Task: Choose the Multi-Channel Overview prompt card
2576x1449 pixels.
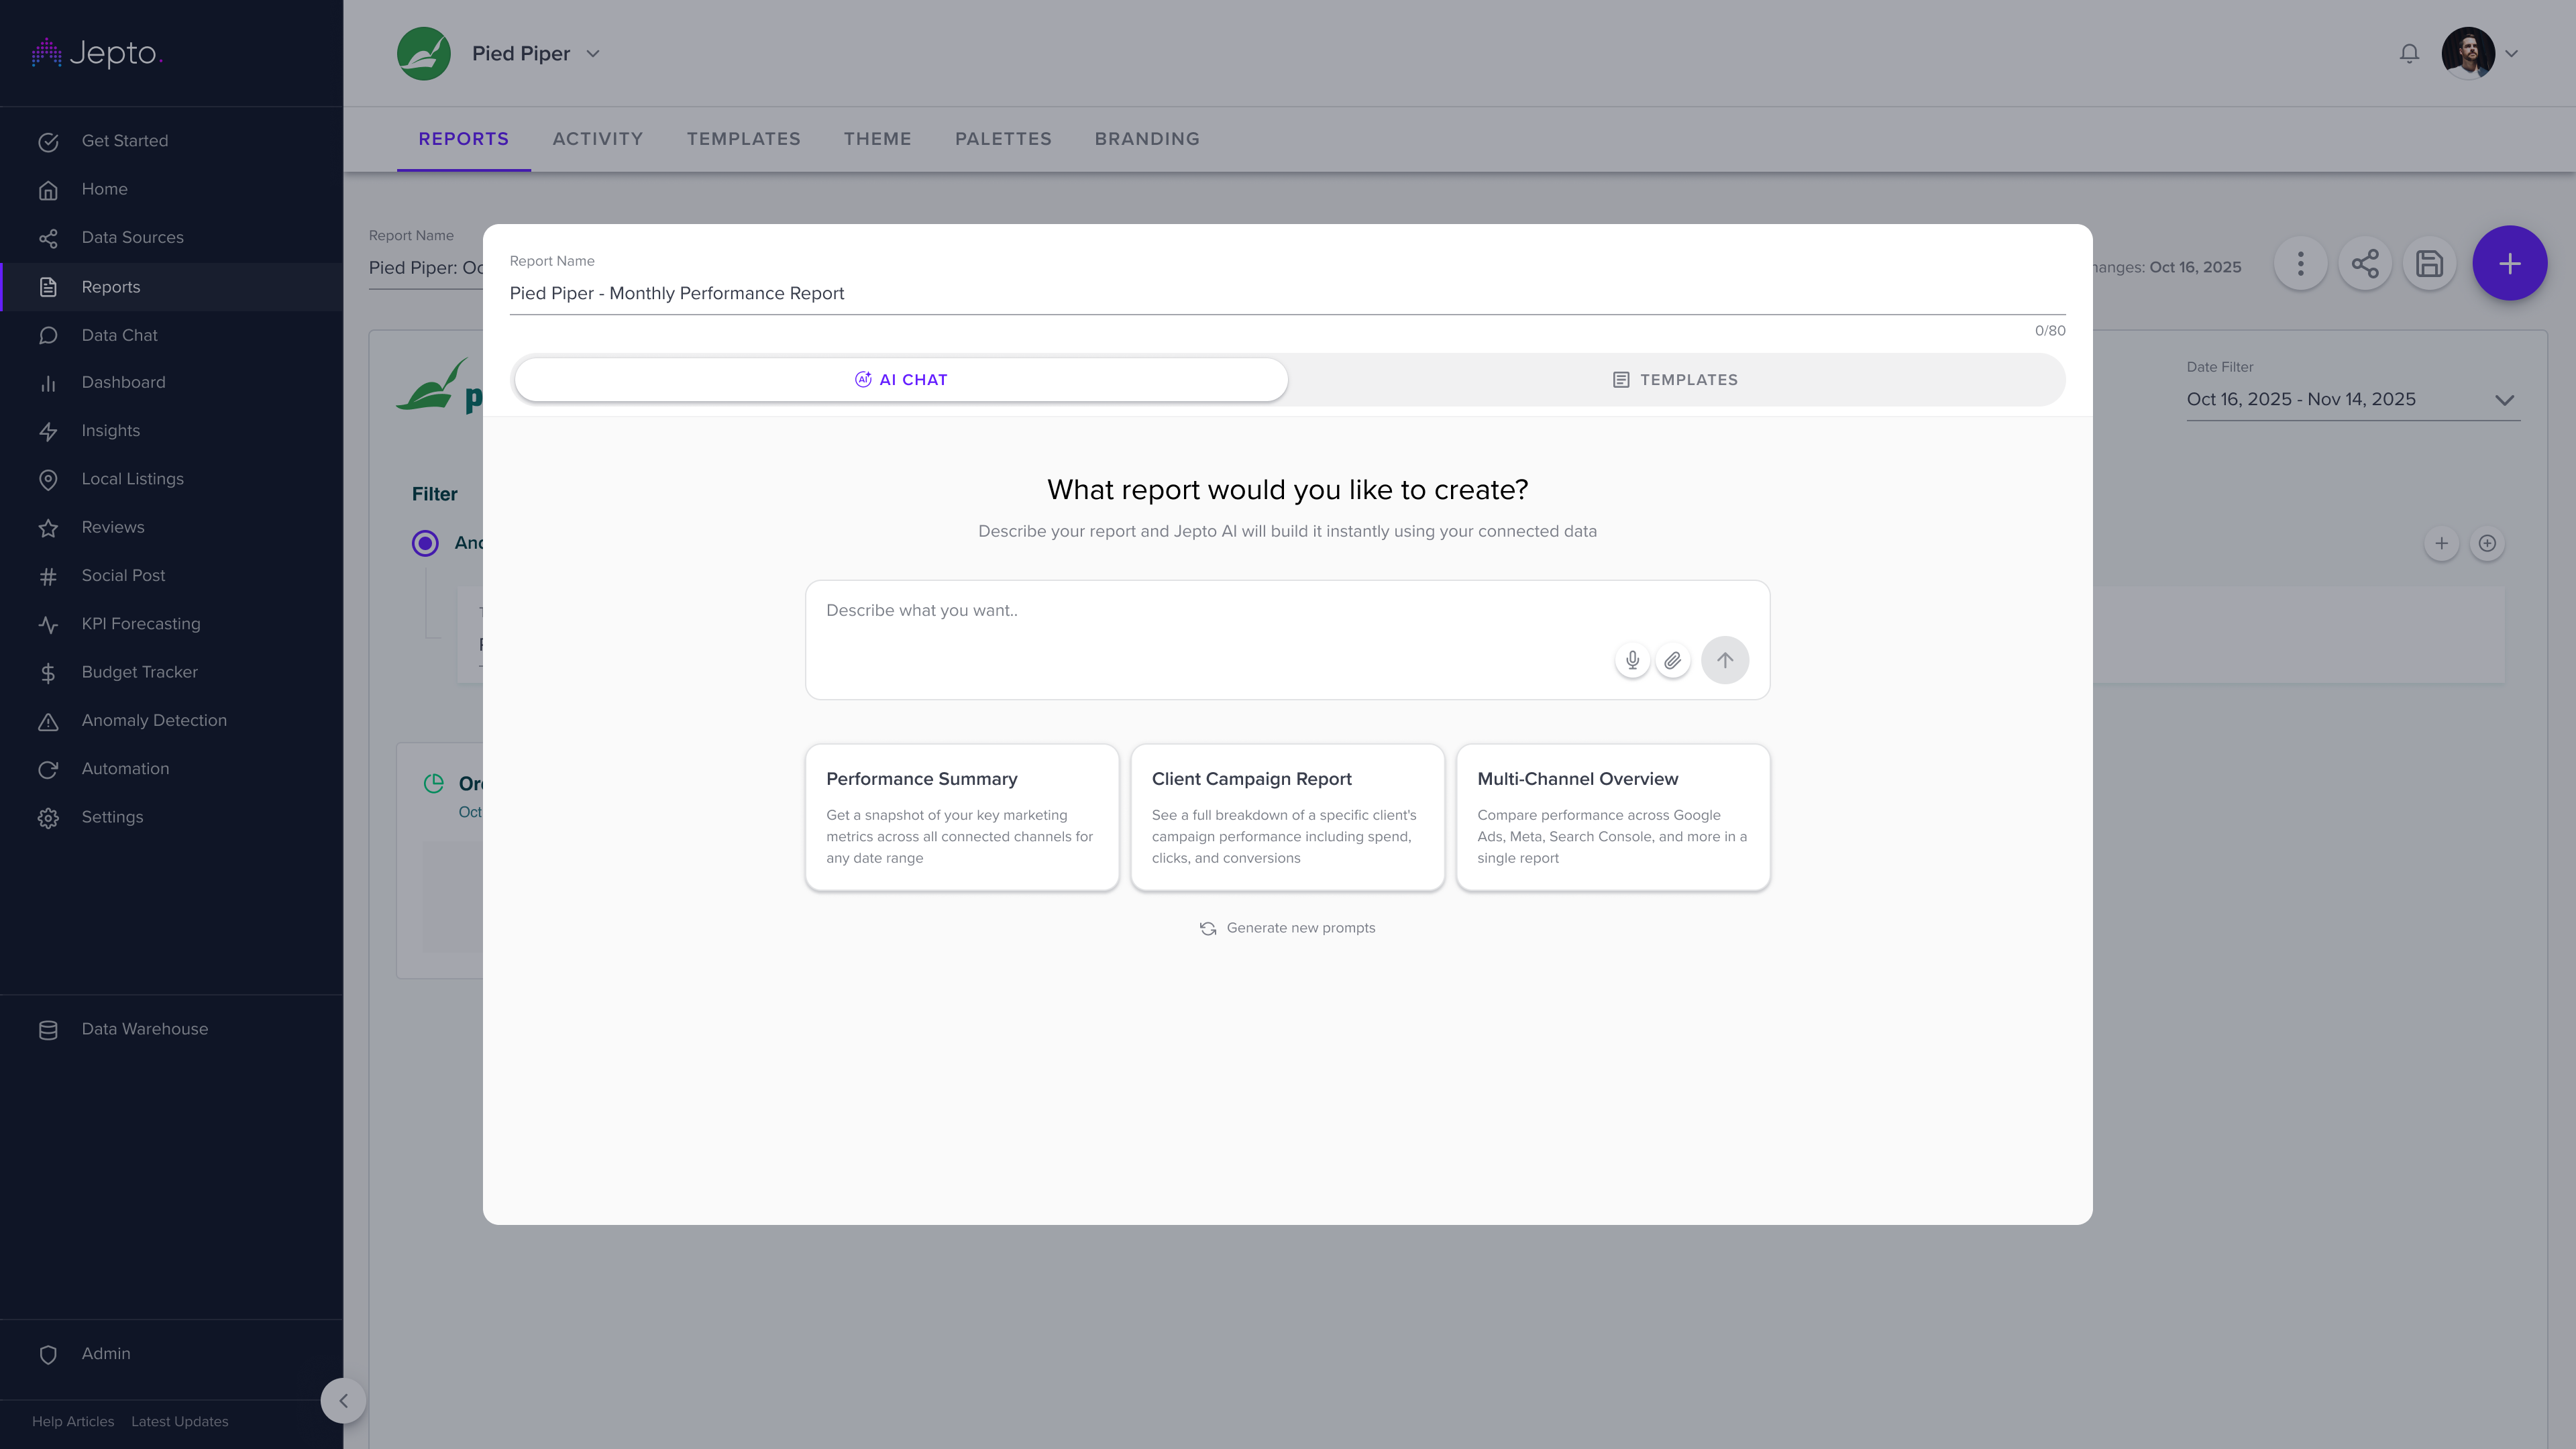Action: 1613,817
